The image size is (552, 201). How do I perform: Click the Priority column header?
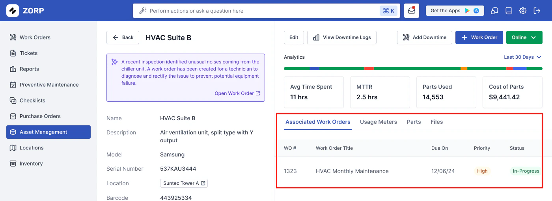482,148
